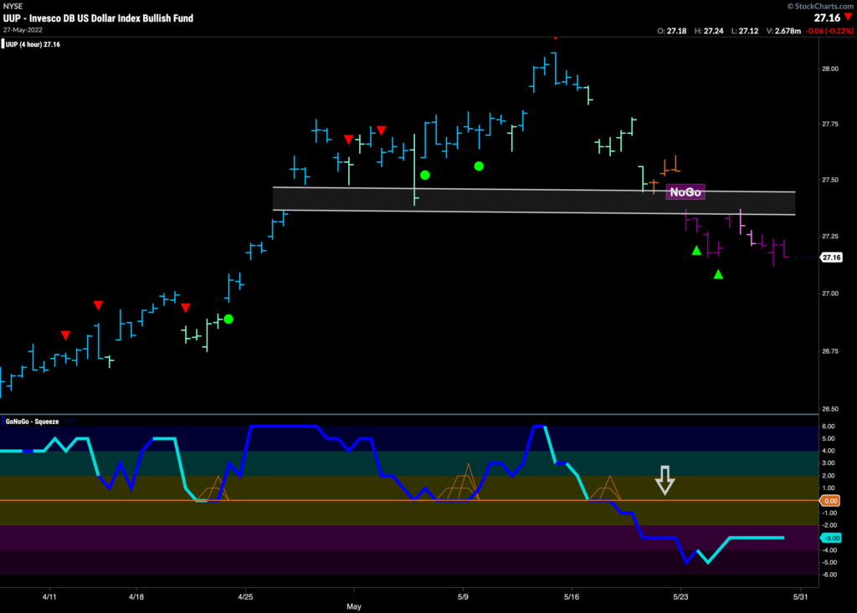Image resolution: width=857 pixels, height=613 pixels.
Task: Click the 4/25 date axis label
Action: click(245, 596)
